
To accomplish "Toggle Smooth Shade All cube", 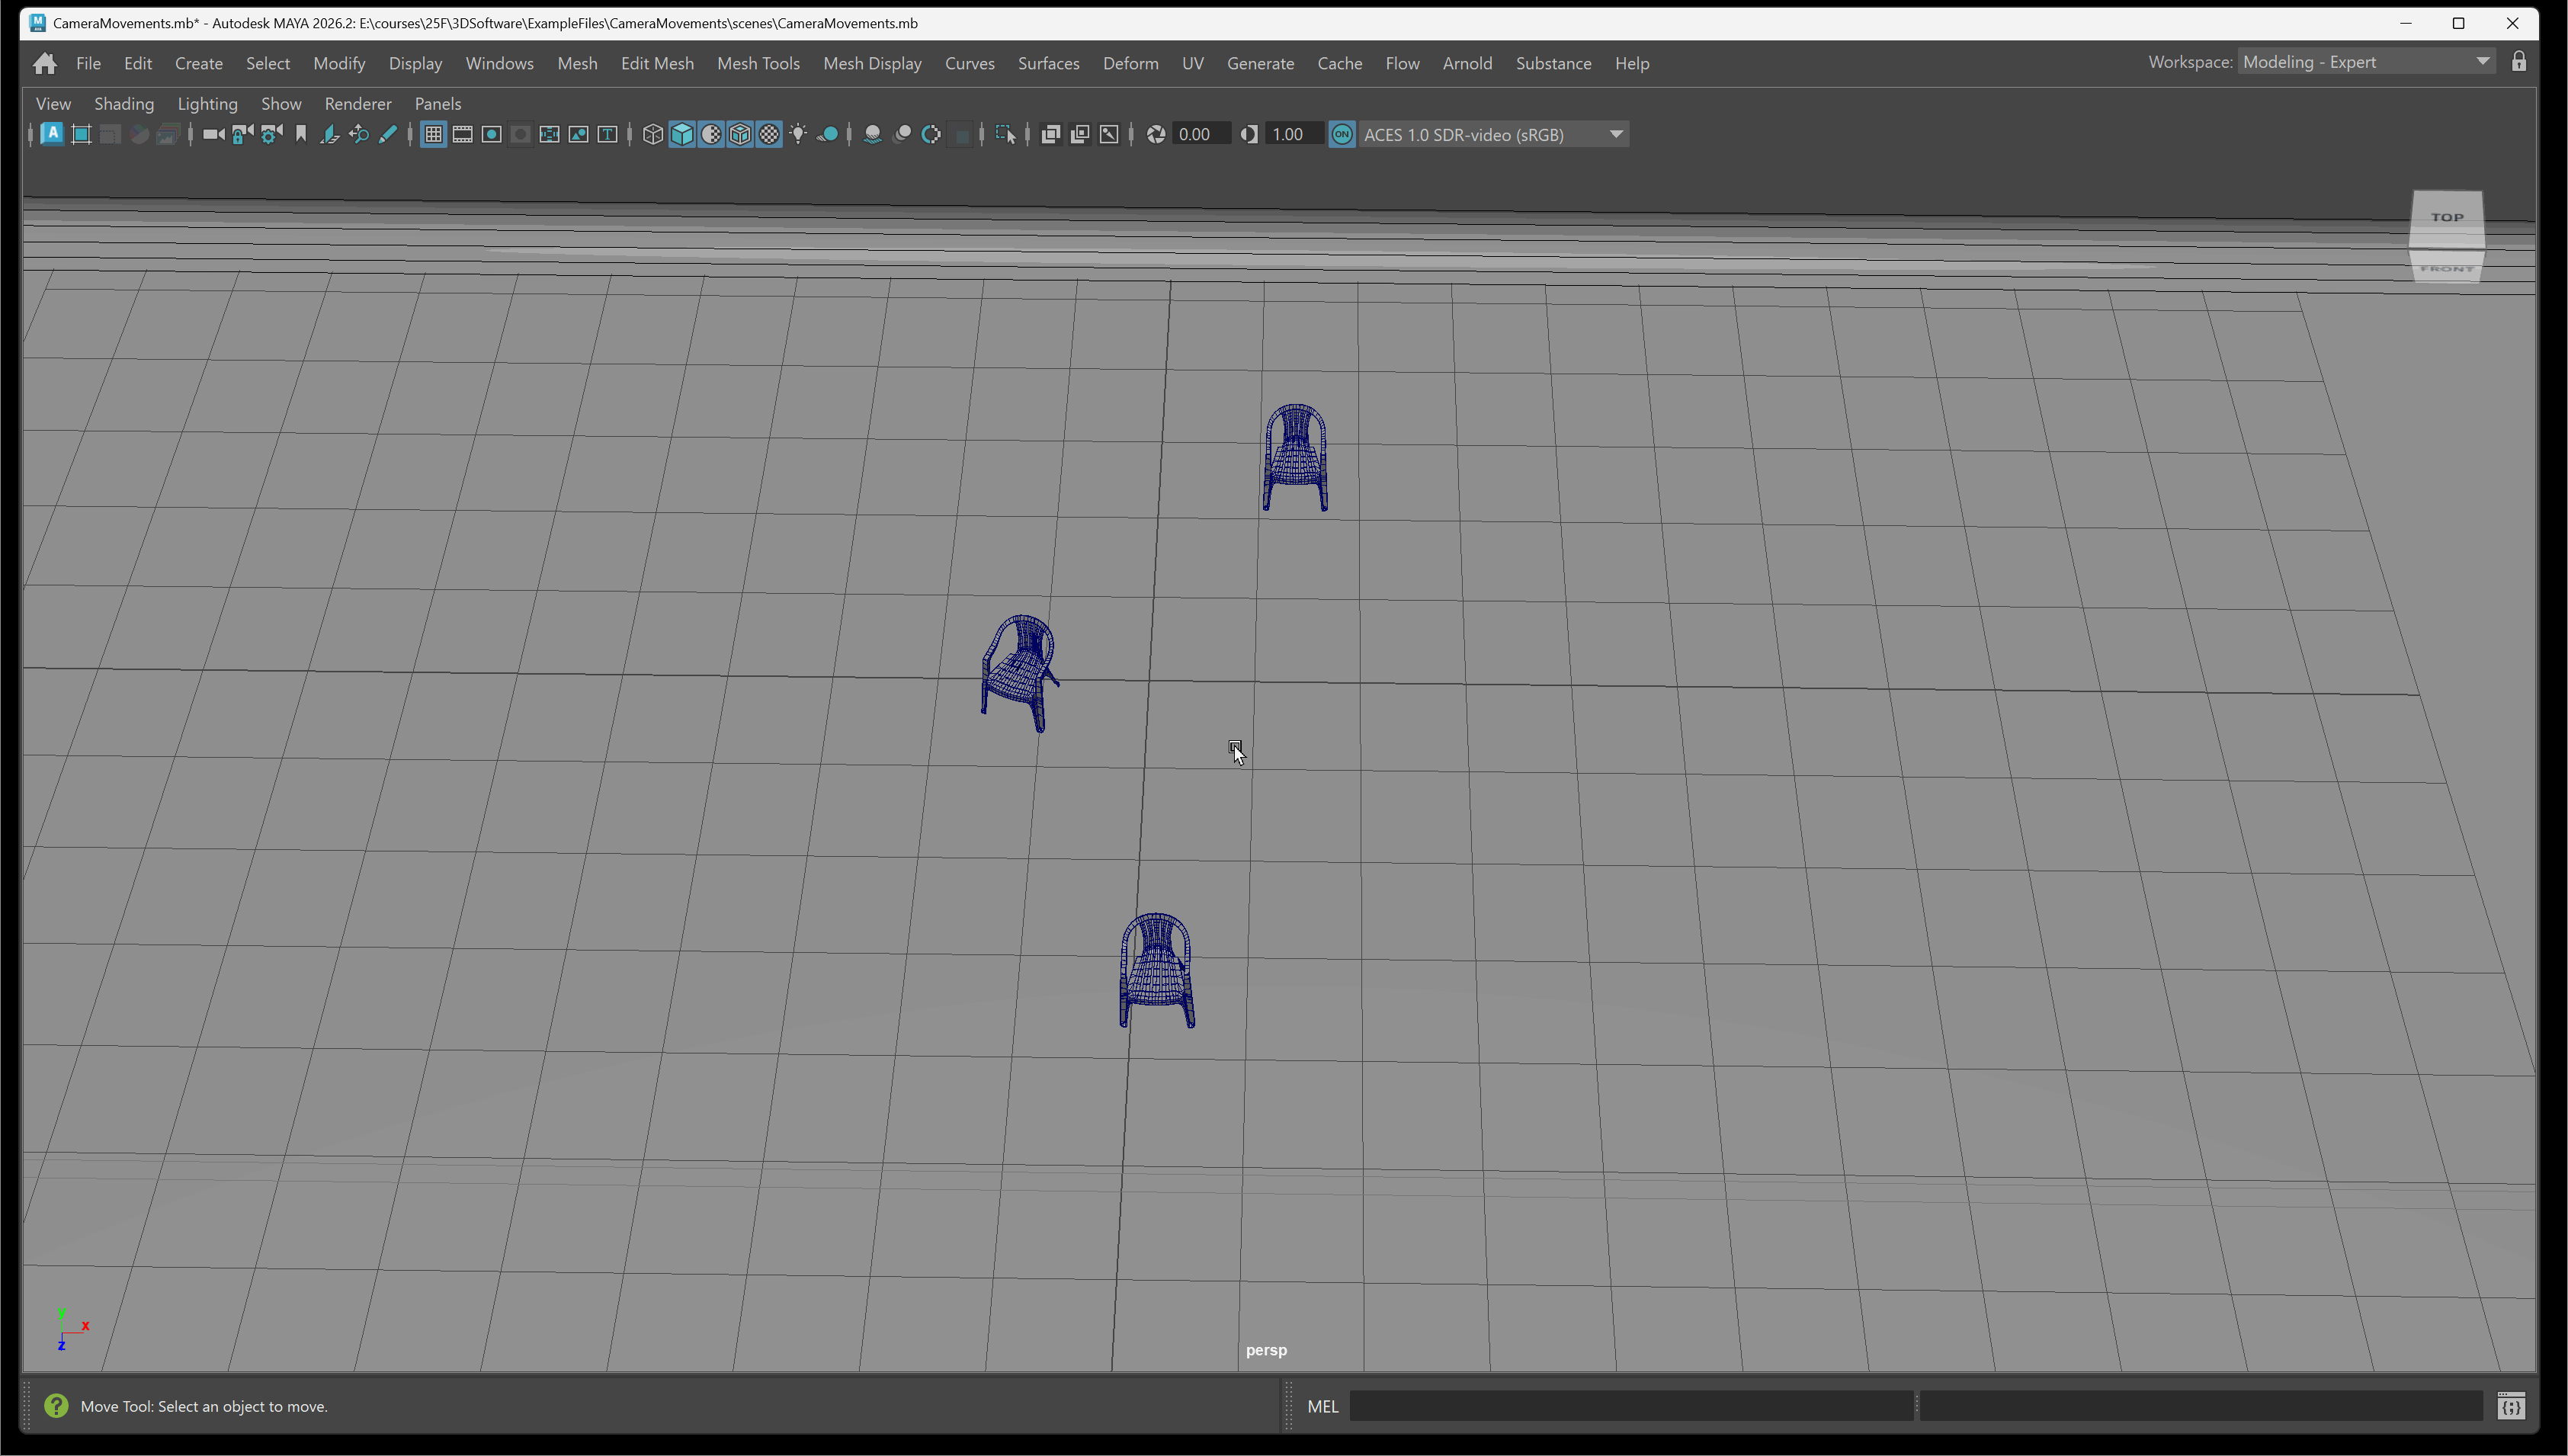I will (x=681, y=134).
